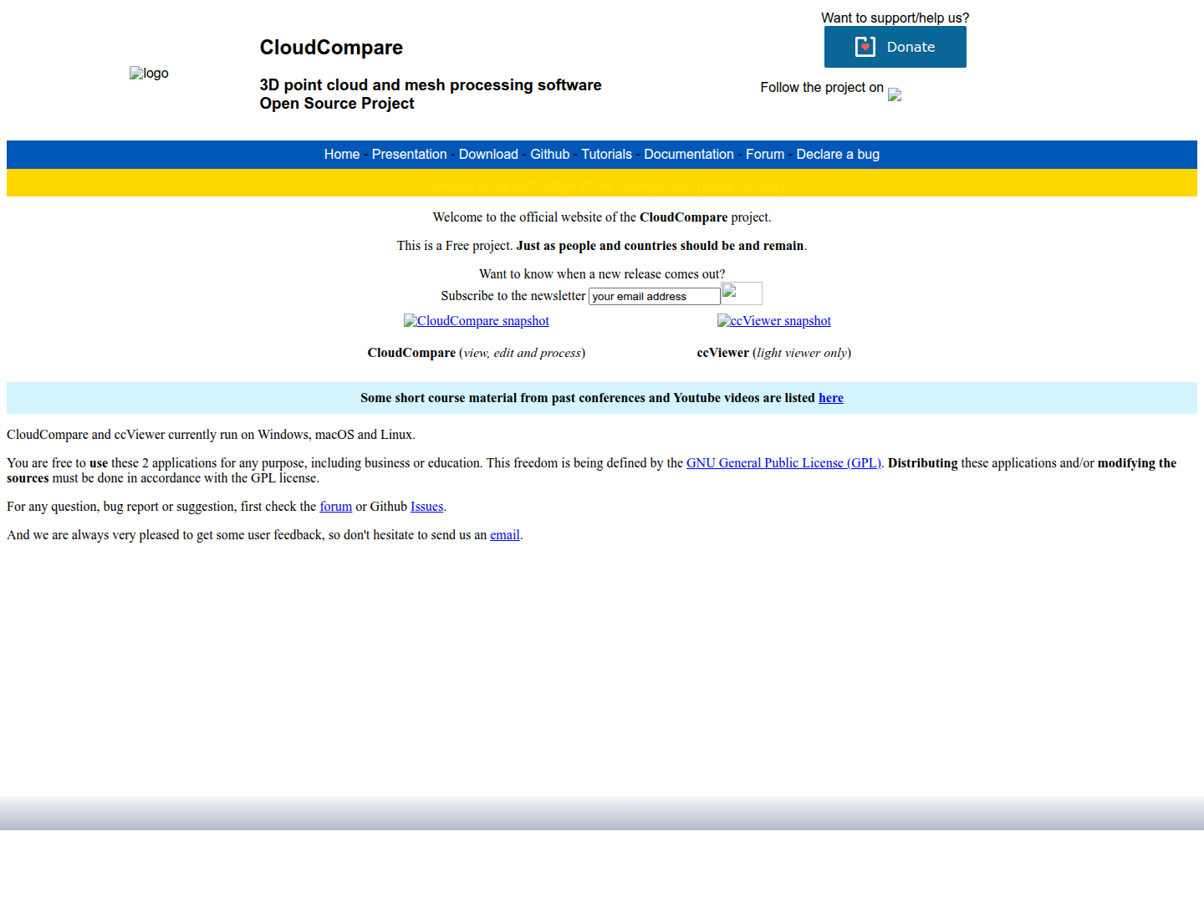The height and width of the screenshot is (903, 1204).
Task: Open the CloudCompare snapshot image link
Action: pos(477,321)
